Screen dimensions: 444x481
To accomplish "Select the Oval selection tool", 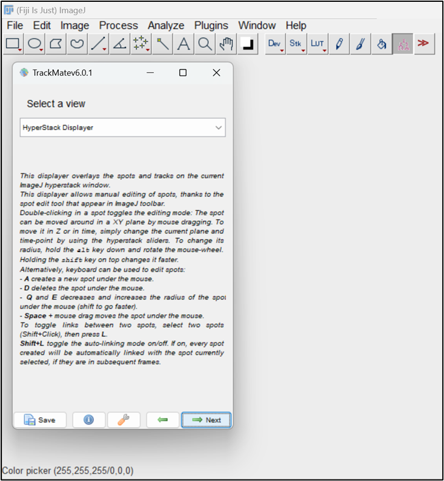I will point(35,44).
